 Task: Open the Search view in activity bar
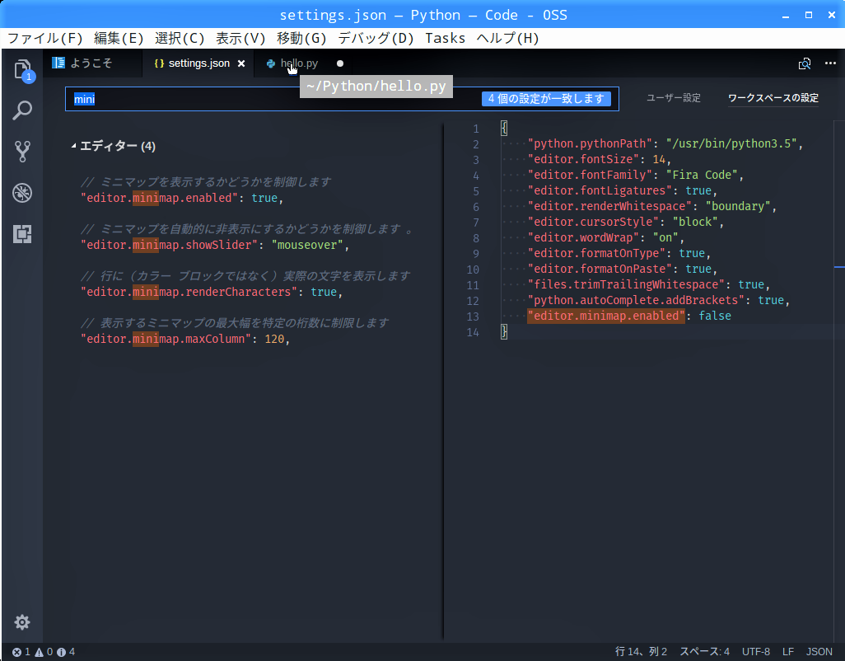[22, 110]
